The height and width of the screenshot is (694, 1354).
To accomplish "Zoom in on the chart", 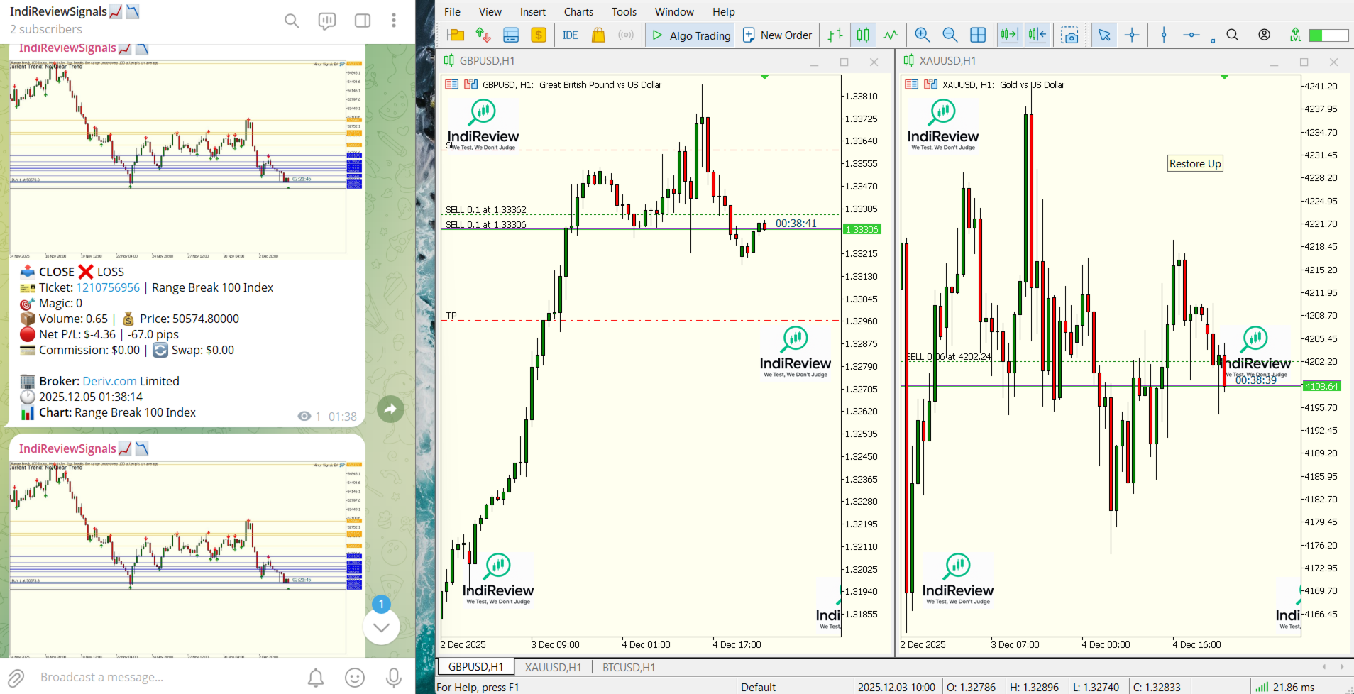I will pyautogui.click(x=923, y=35).
